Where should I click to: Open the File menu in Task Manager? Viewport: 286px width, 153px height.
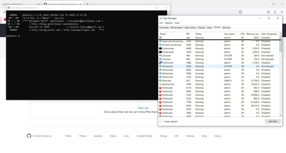click(x=161, y=23)
